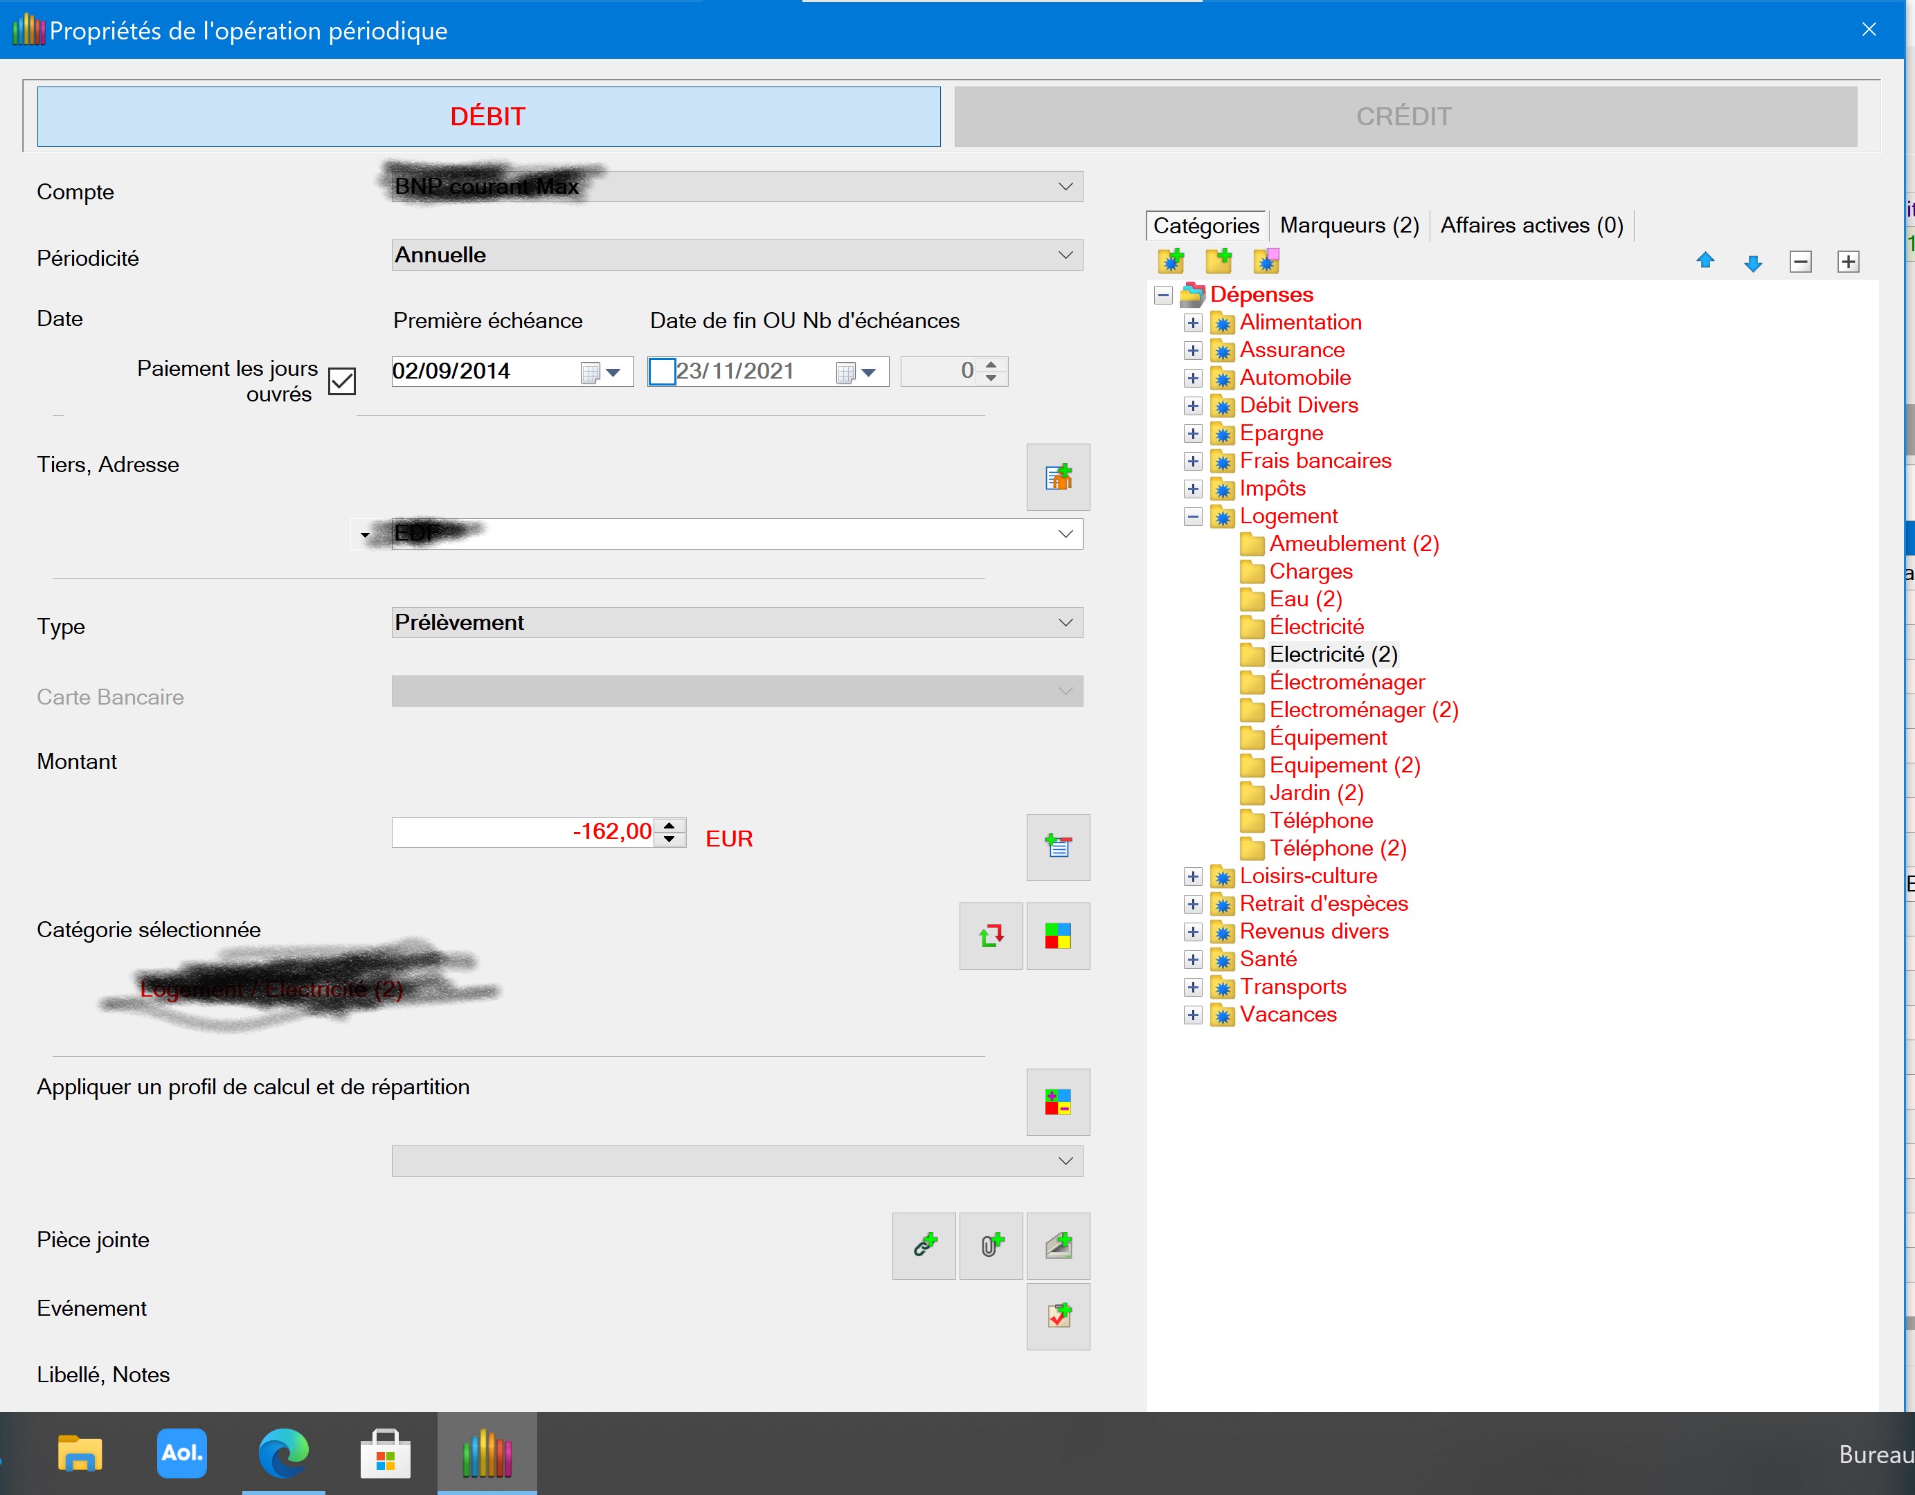Click the CRÉDIT button

coord(1405,116)
